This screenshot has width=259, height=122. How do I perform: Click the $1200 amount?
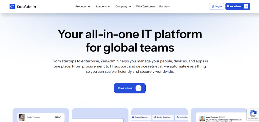tap(58, 117)
